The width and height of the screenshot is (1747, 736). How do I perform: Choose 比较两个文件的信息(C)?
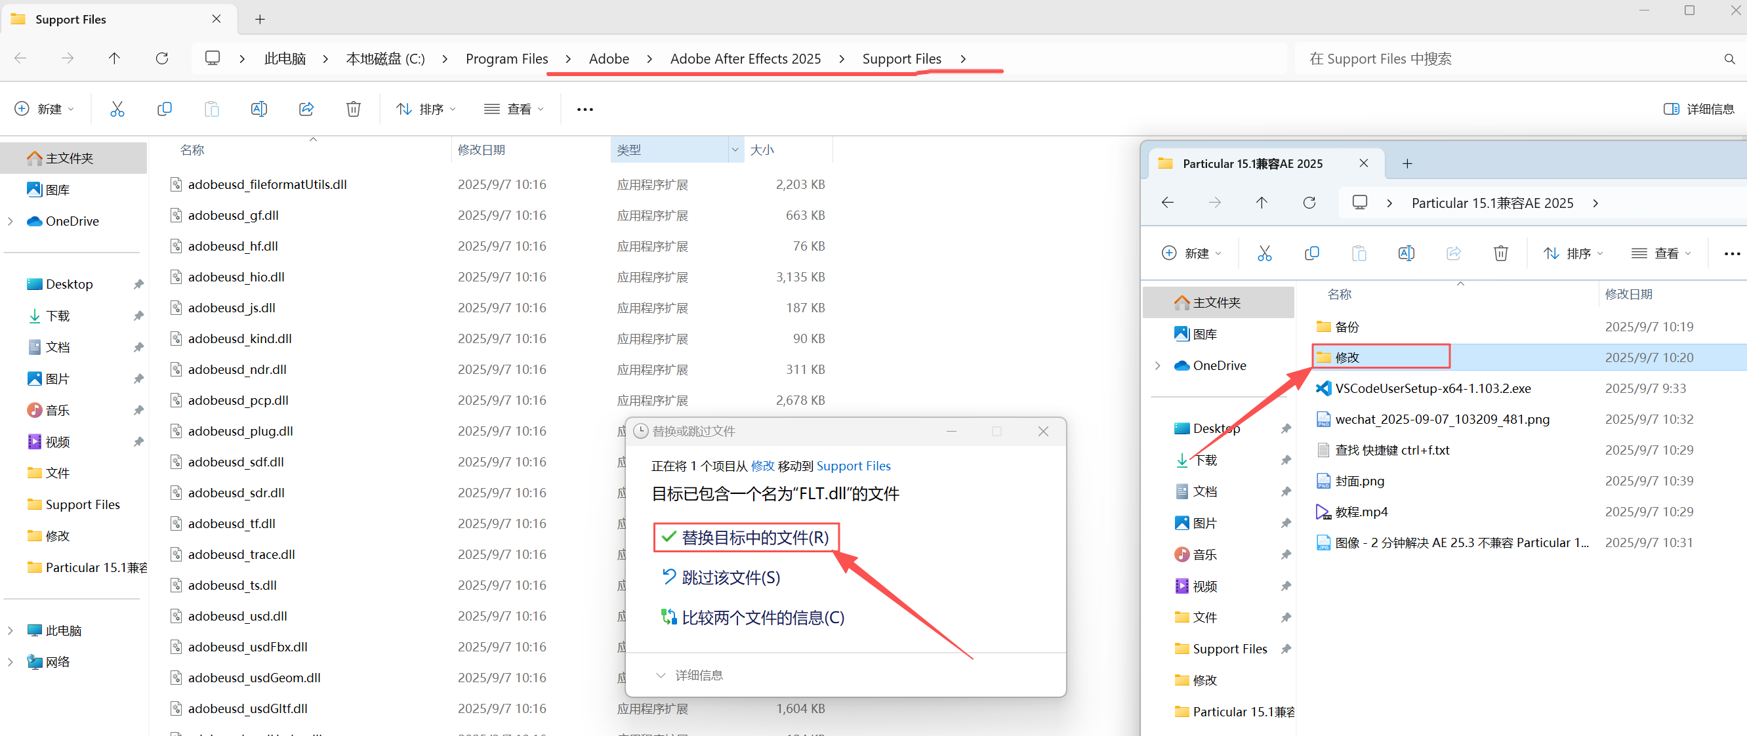[x=752, y=617]
